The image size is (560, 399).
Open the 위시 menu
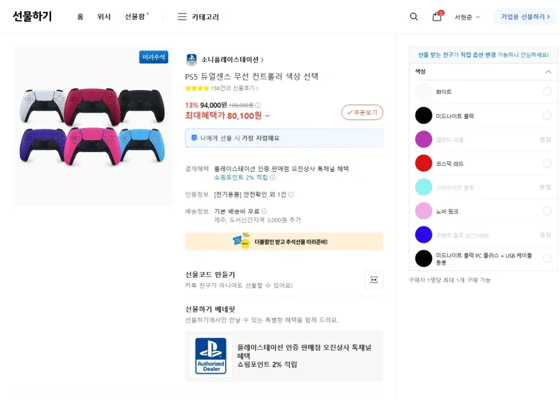pyautogui.click(x=104, y=17)
